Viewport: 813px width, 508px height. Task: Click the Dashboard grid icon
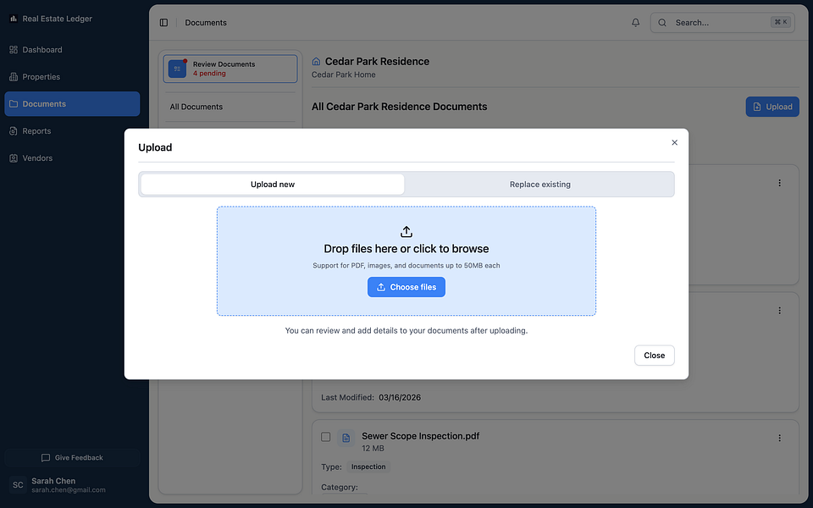click(x=14, y=50)
